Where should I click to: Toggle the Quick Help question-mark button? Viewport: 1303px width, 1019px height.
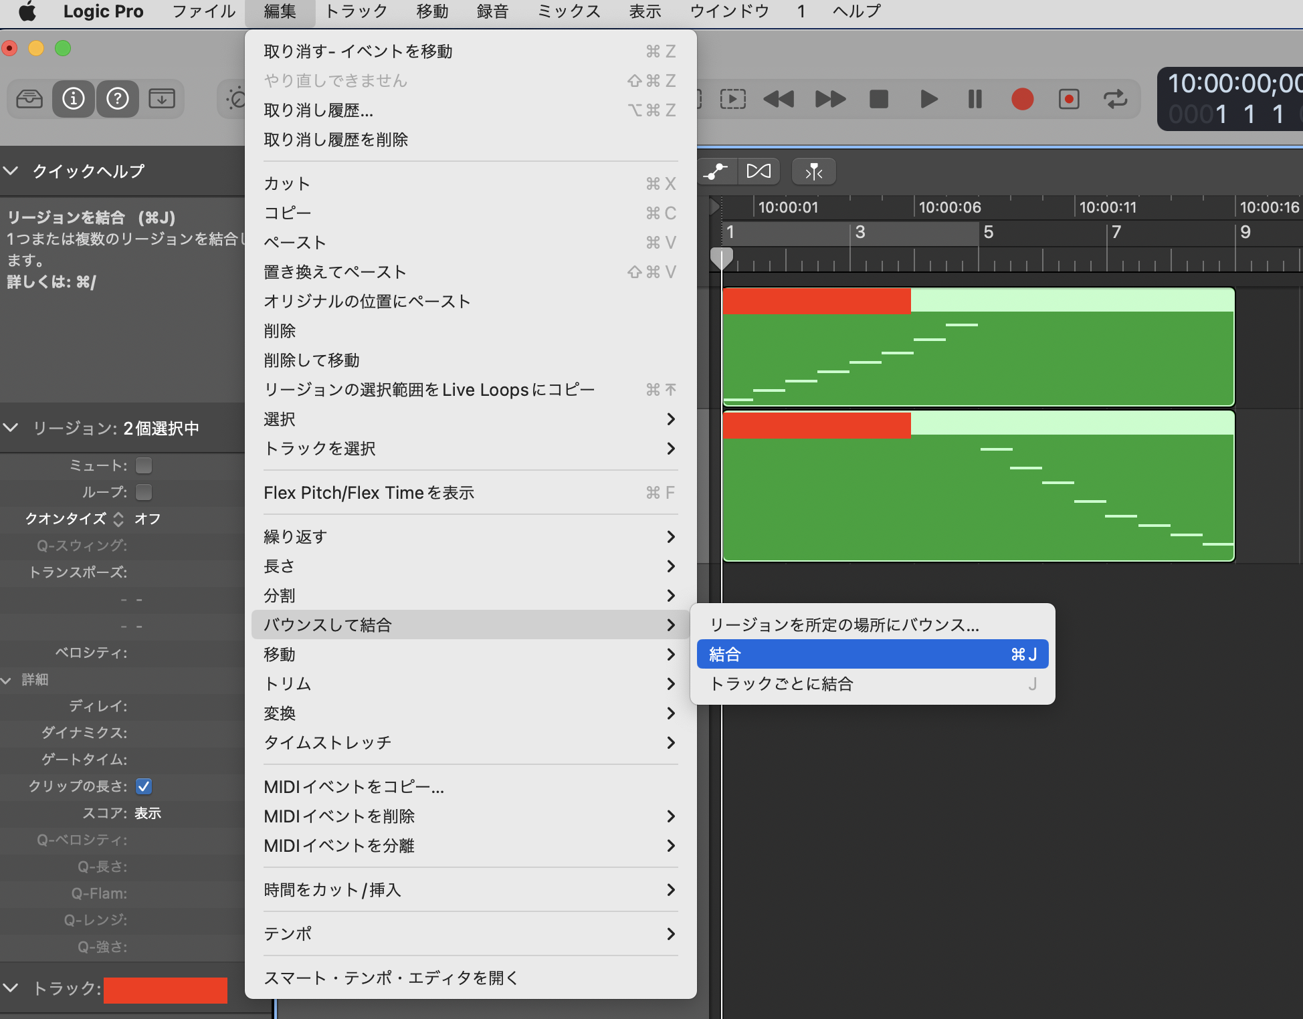click(x=118, y=99)
